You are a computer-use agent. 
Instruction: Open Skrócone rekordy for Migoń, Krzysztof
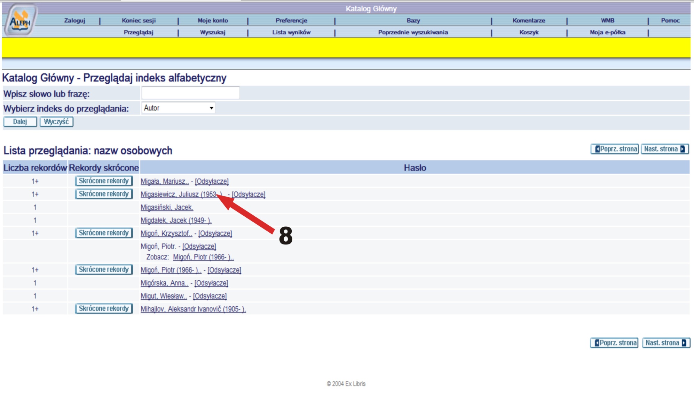coord(104,233)
